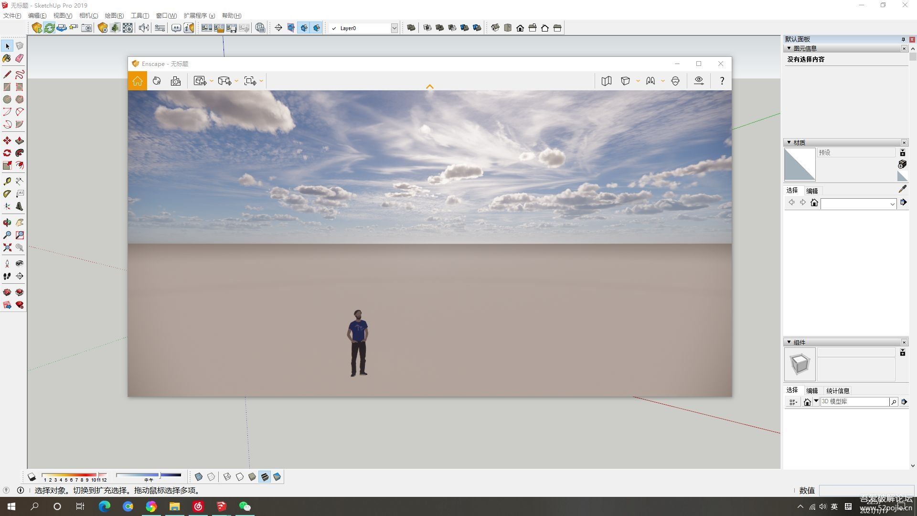Toggle Enscape BIM info map view

(x=606, y=81)
